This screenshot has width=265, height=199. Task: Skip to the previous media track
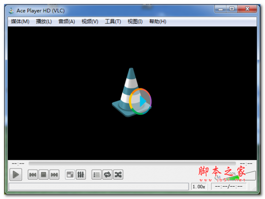pos(33,175)
